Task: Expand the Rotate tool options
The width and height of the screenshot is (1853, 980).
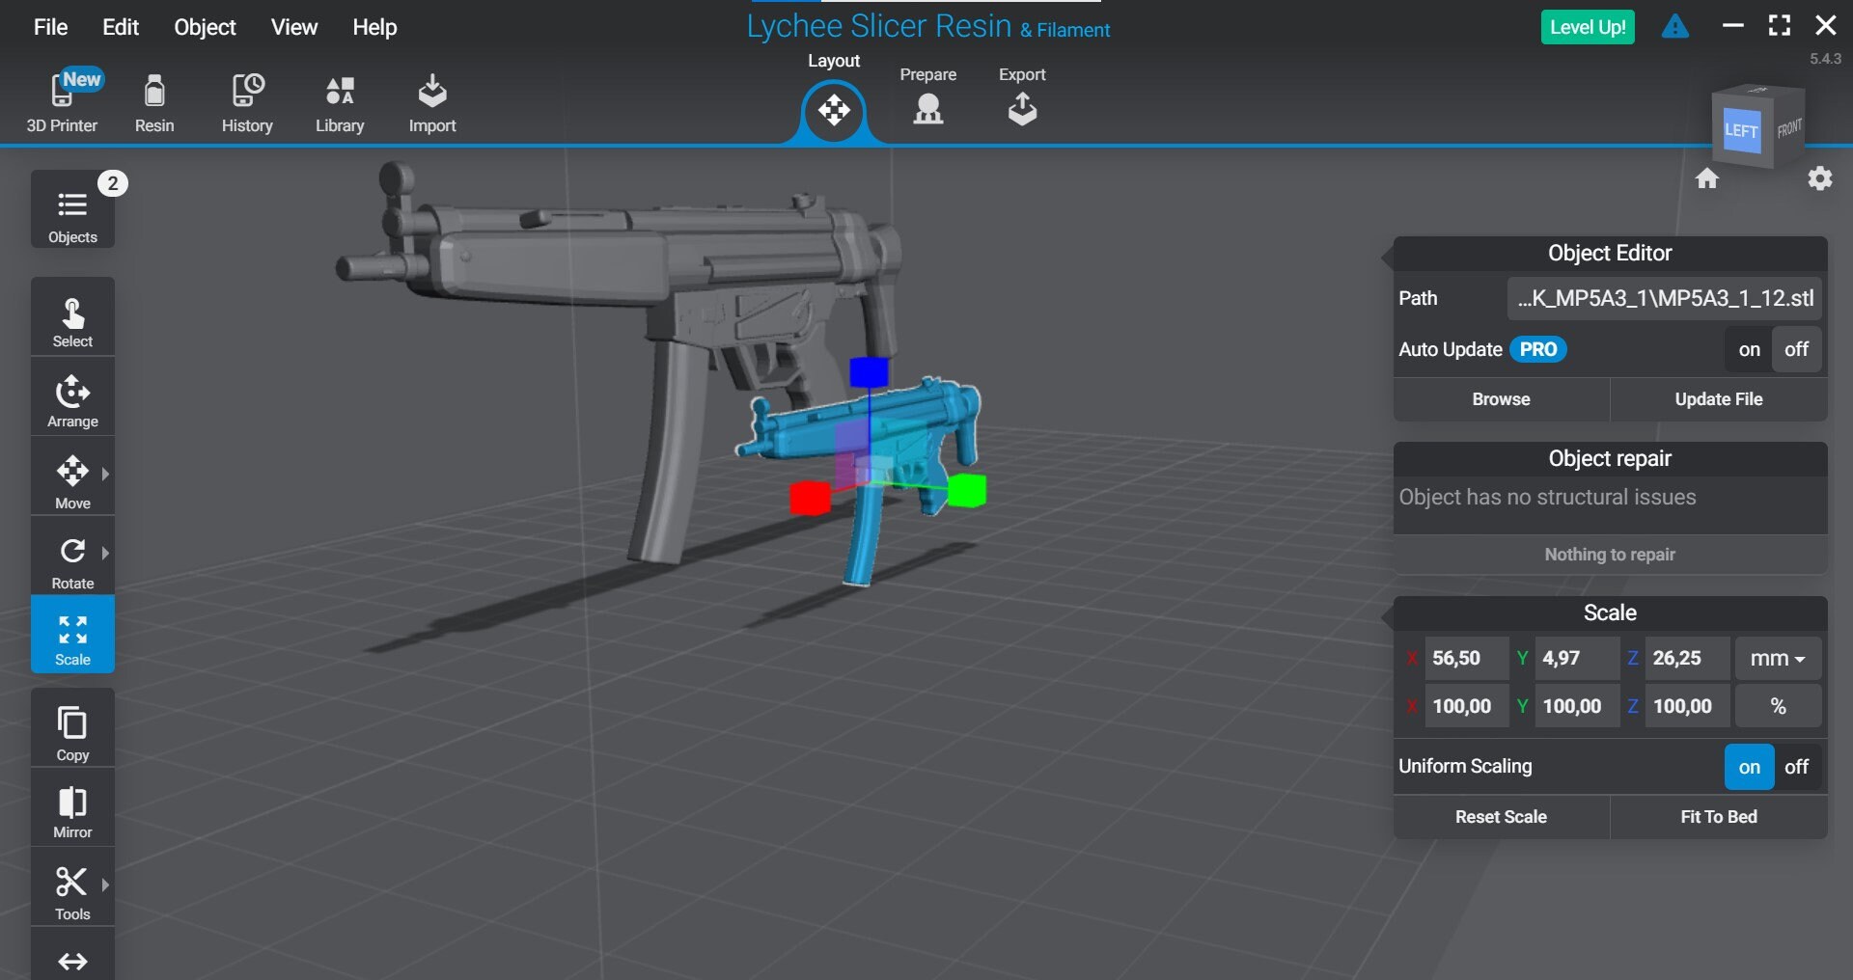Action: pos(106,553)
